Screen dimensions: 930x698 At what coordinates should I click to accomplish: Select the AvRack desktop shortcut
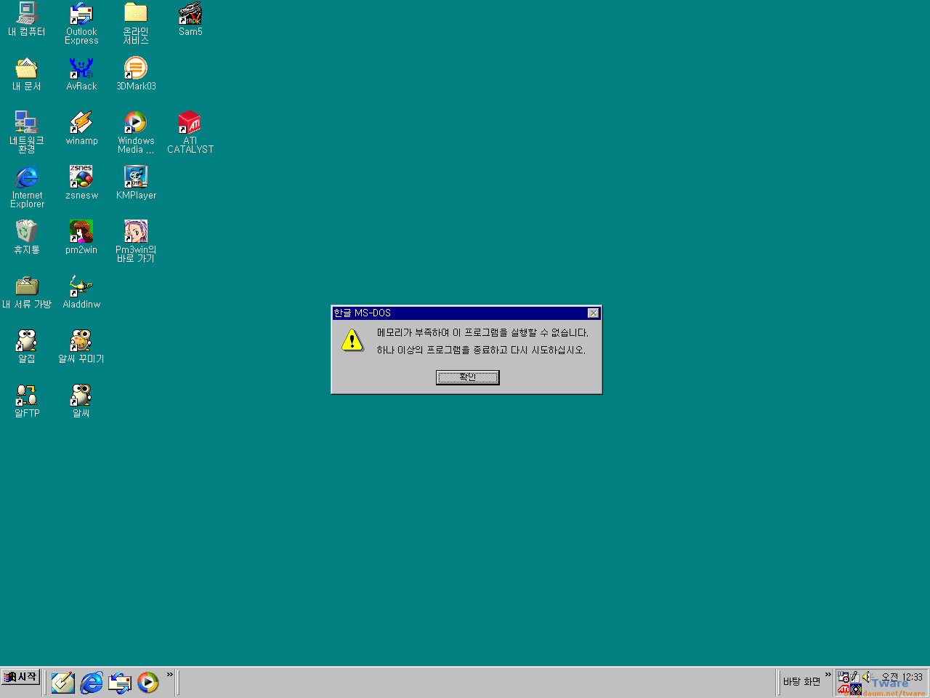coord(81,73)
